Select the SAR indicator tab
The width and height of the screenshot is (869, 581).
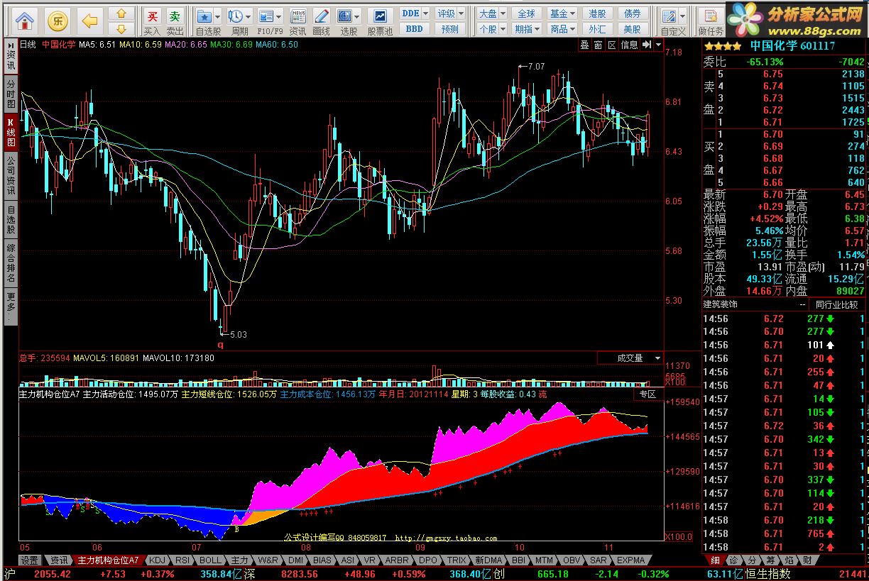click(599, 560)
